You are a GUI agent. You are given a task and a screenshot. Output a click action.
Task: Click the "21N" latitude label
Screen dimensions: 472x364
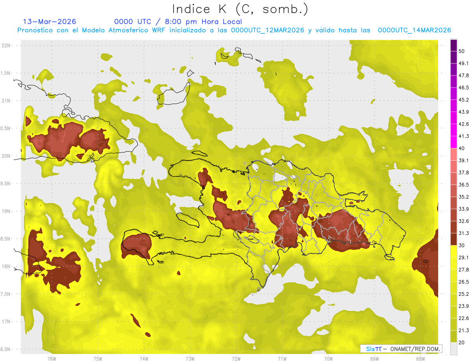(7, 101)
